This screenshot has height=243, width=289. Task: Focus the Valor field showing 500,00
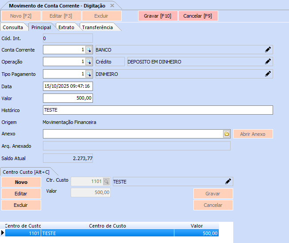tap(68, 98)
